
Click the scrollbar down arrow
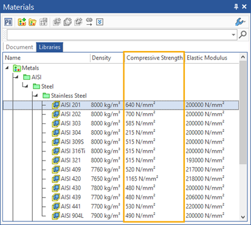243,217
